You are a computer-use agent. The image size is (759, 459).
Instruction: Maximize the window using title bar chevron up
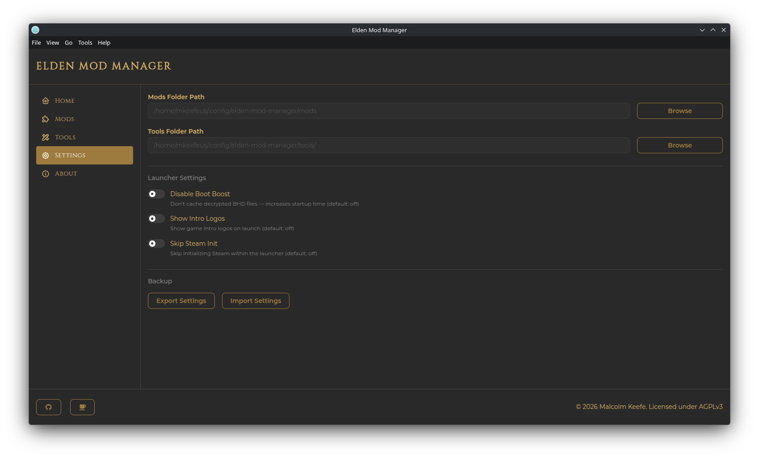(x=713, y=30)
